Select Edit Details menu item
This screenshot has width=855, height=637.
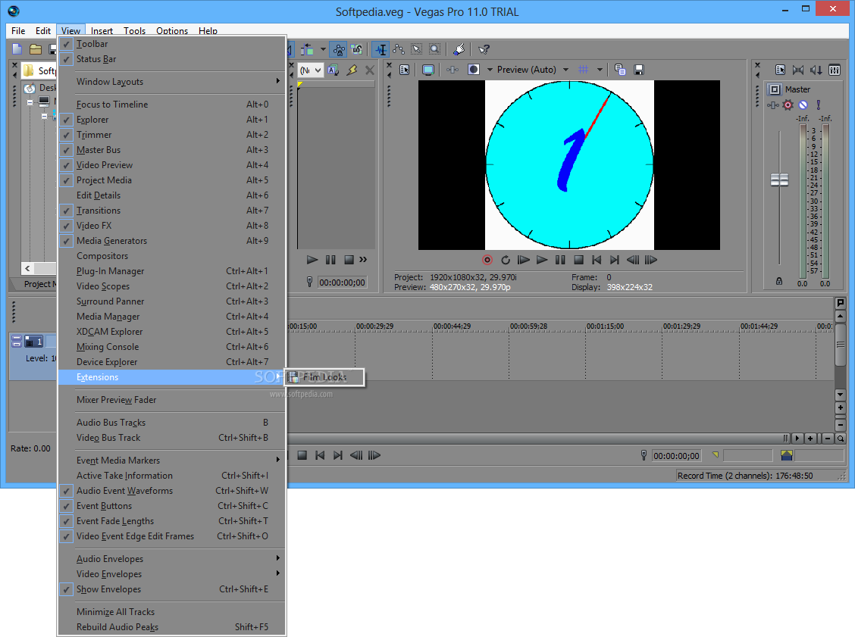(172, 195)
